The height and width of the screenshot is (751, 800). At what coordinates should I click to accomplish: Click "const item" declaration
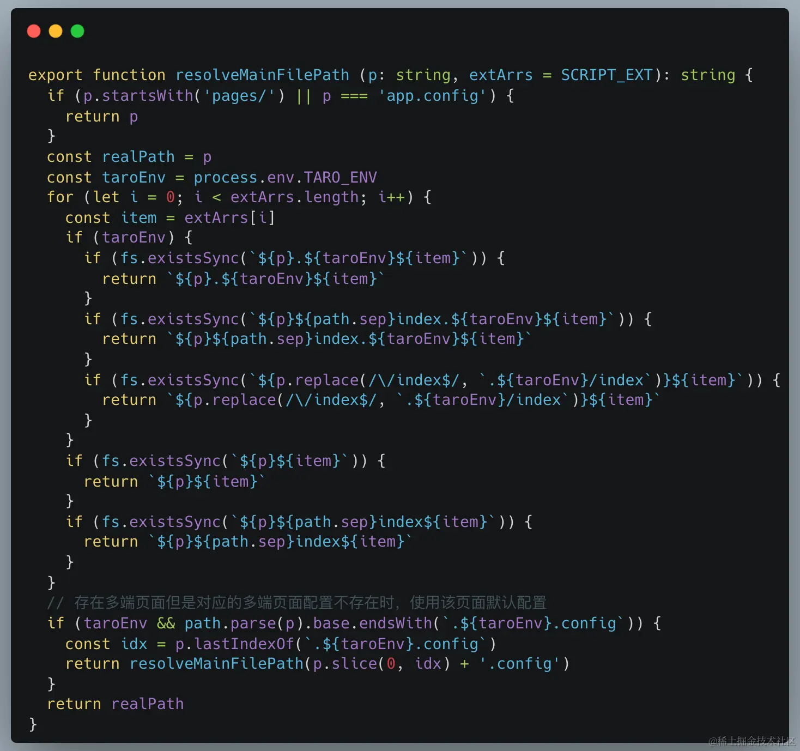pos(111,217)
